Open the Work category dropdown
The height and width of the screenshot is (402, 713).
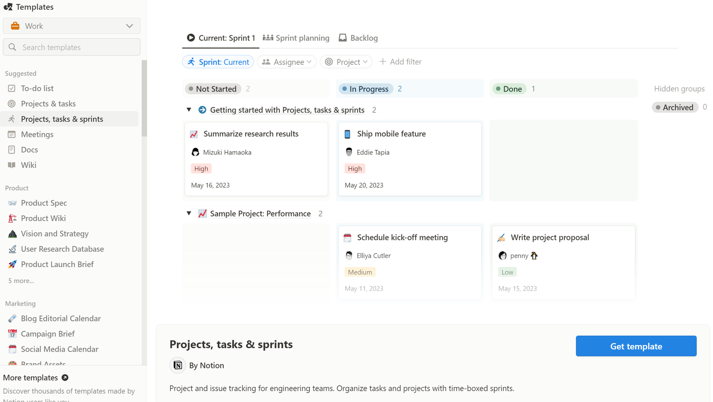(72, 26)
